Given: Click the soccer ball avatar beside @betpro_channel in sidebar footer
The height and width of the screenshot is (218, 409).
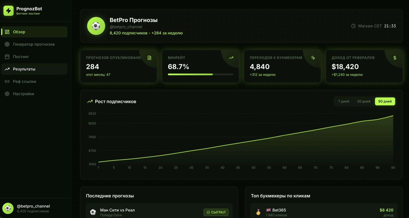Looking at the screenshot, I should coord(8,208).
